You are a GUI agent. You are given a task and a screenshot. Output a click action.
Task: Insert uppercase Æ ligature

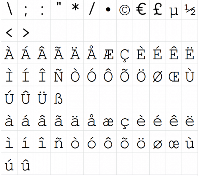pyautogui.click(x=108, y=53)
